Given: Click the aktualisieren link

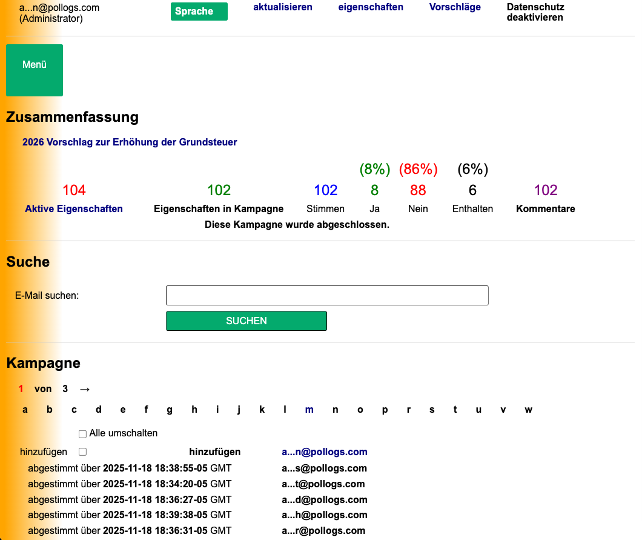Looking at the screenshot, I should (x=283, y=7).
